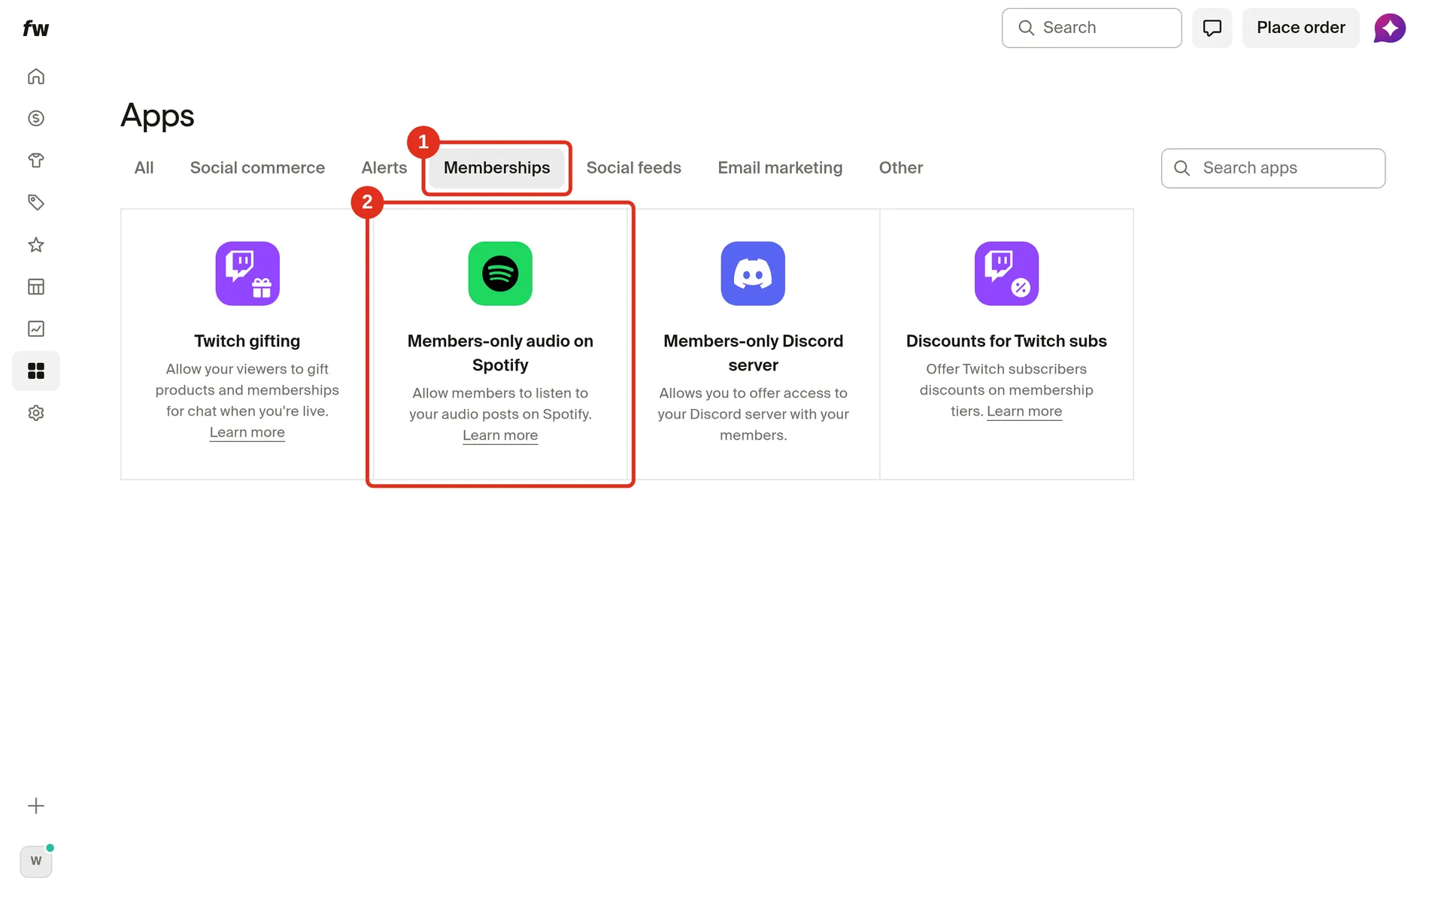
Task: Select the Apps grid icon in the sidebar
Action: 36,371
